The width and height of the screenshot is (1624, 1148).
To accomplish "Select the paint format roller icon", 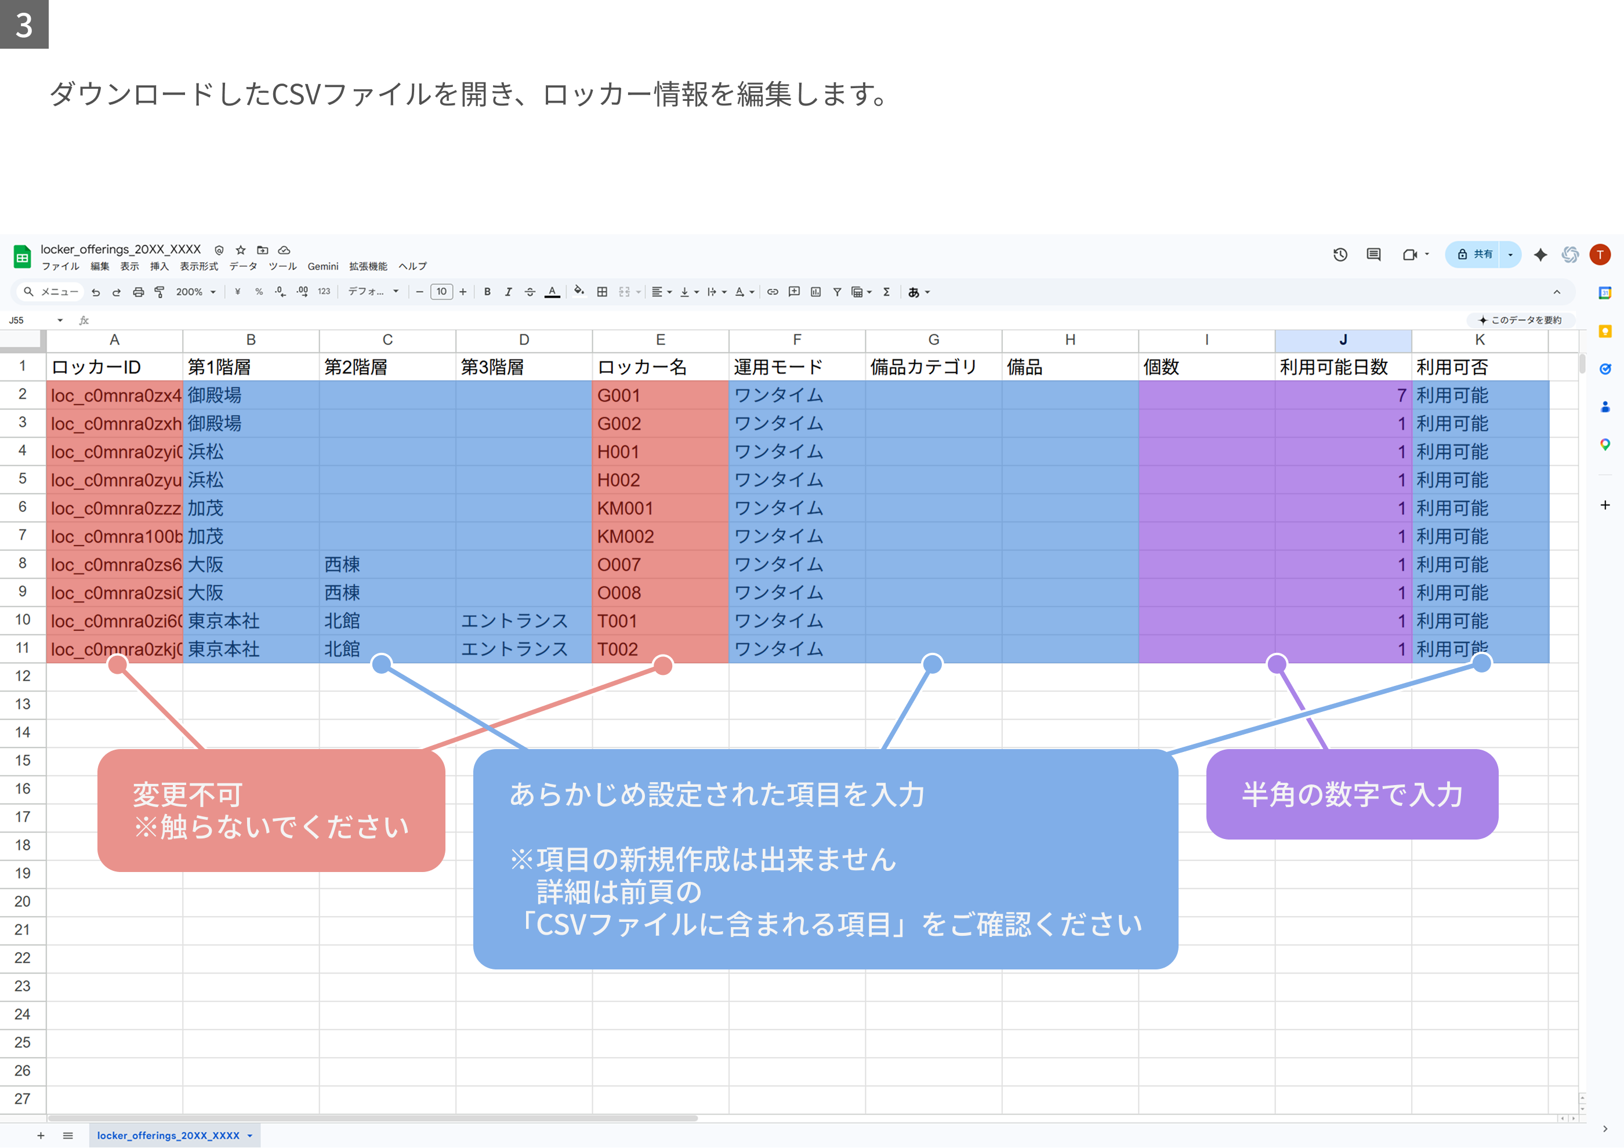I will click(160, 292).
